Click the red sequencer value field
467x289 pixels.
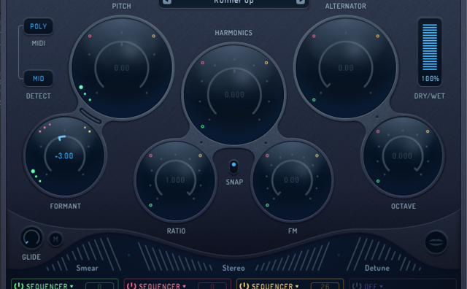[212, 286]
